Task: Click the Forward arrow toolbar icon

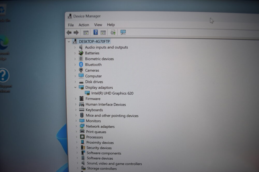Action: pos(76,32)
